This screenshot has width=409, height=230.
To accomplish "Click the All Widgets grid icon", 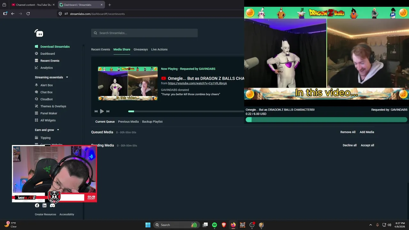I will (36, 120).
